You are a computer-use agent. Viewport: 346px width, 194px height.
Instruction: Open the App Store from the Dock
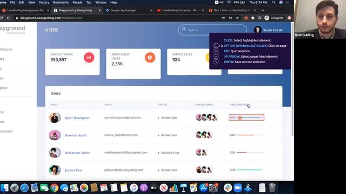(203, 188)
